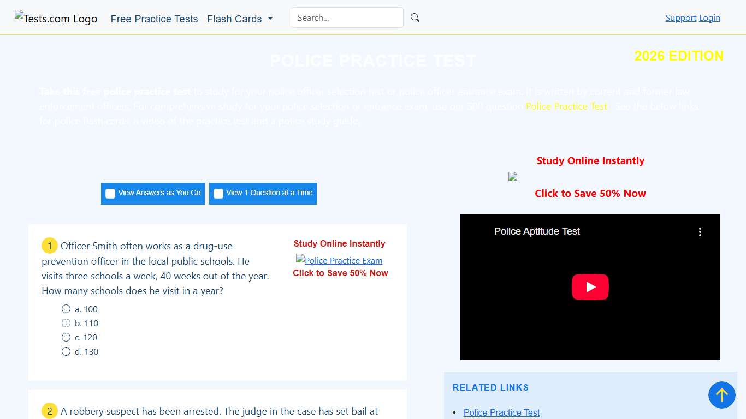
Task: Open the yellow Police Practice Test link
Action: coord(566,106)
